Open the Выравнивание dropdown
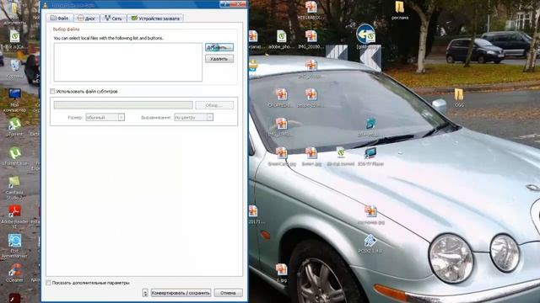This screenshot has width=540, height=303. click(193, 118)
